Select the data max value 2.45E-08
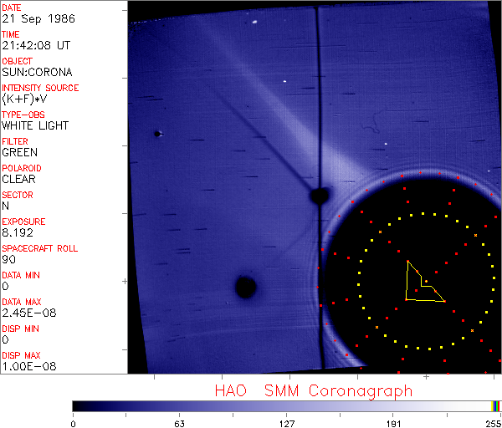Image resolution: width=502 pixels, height=428 pixels. click(26, 313)
